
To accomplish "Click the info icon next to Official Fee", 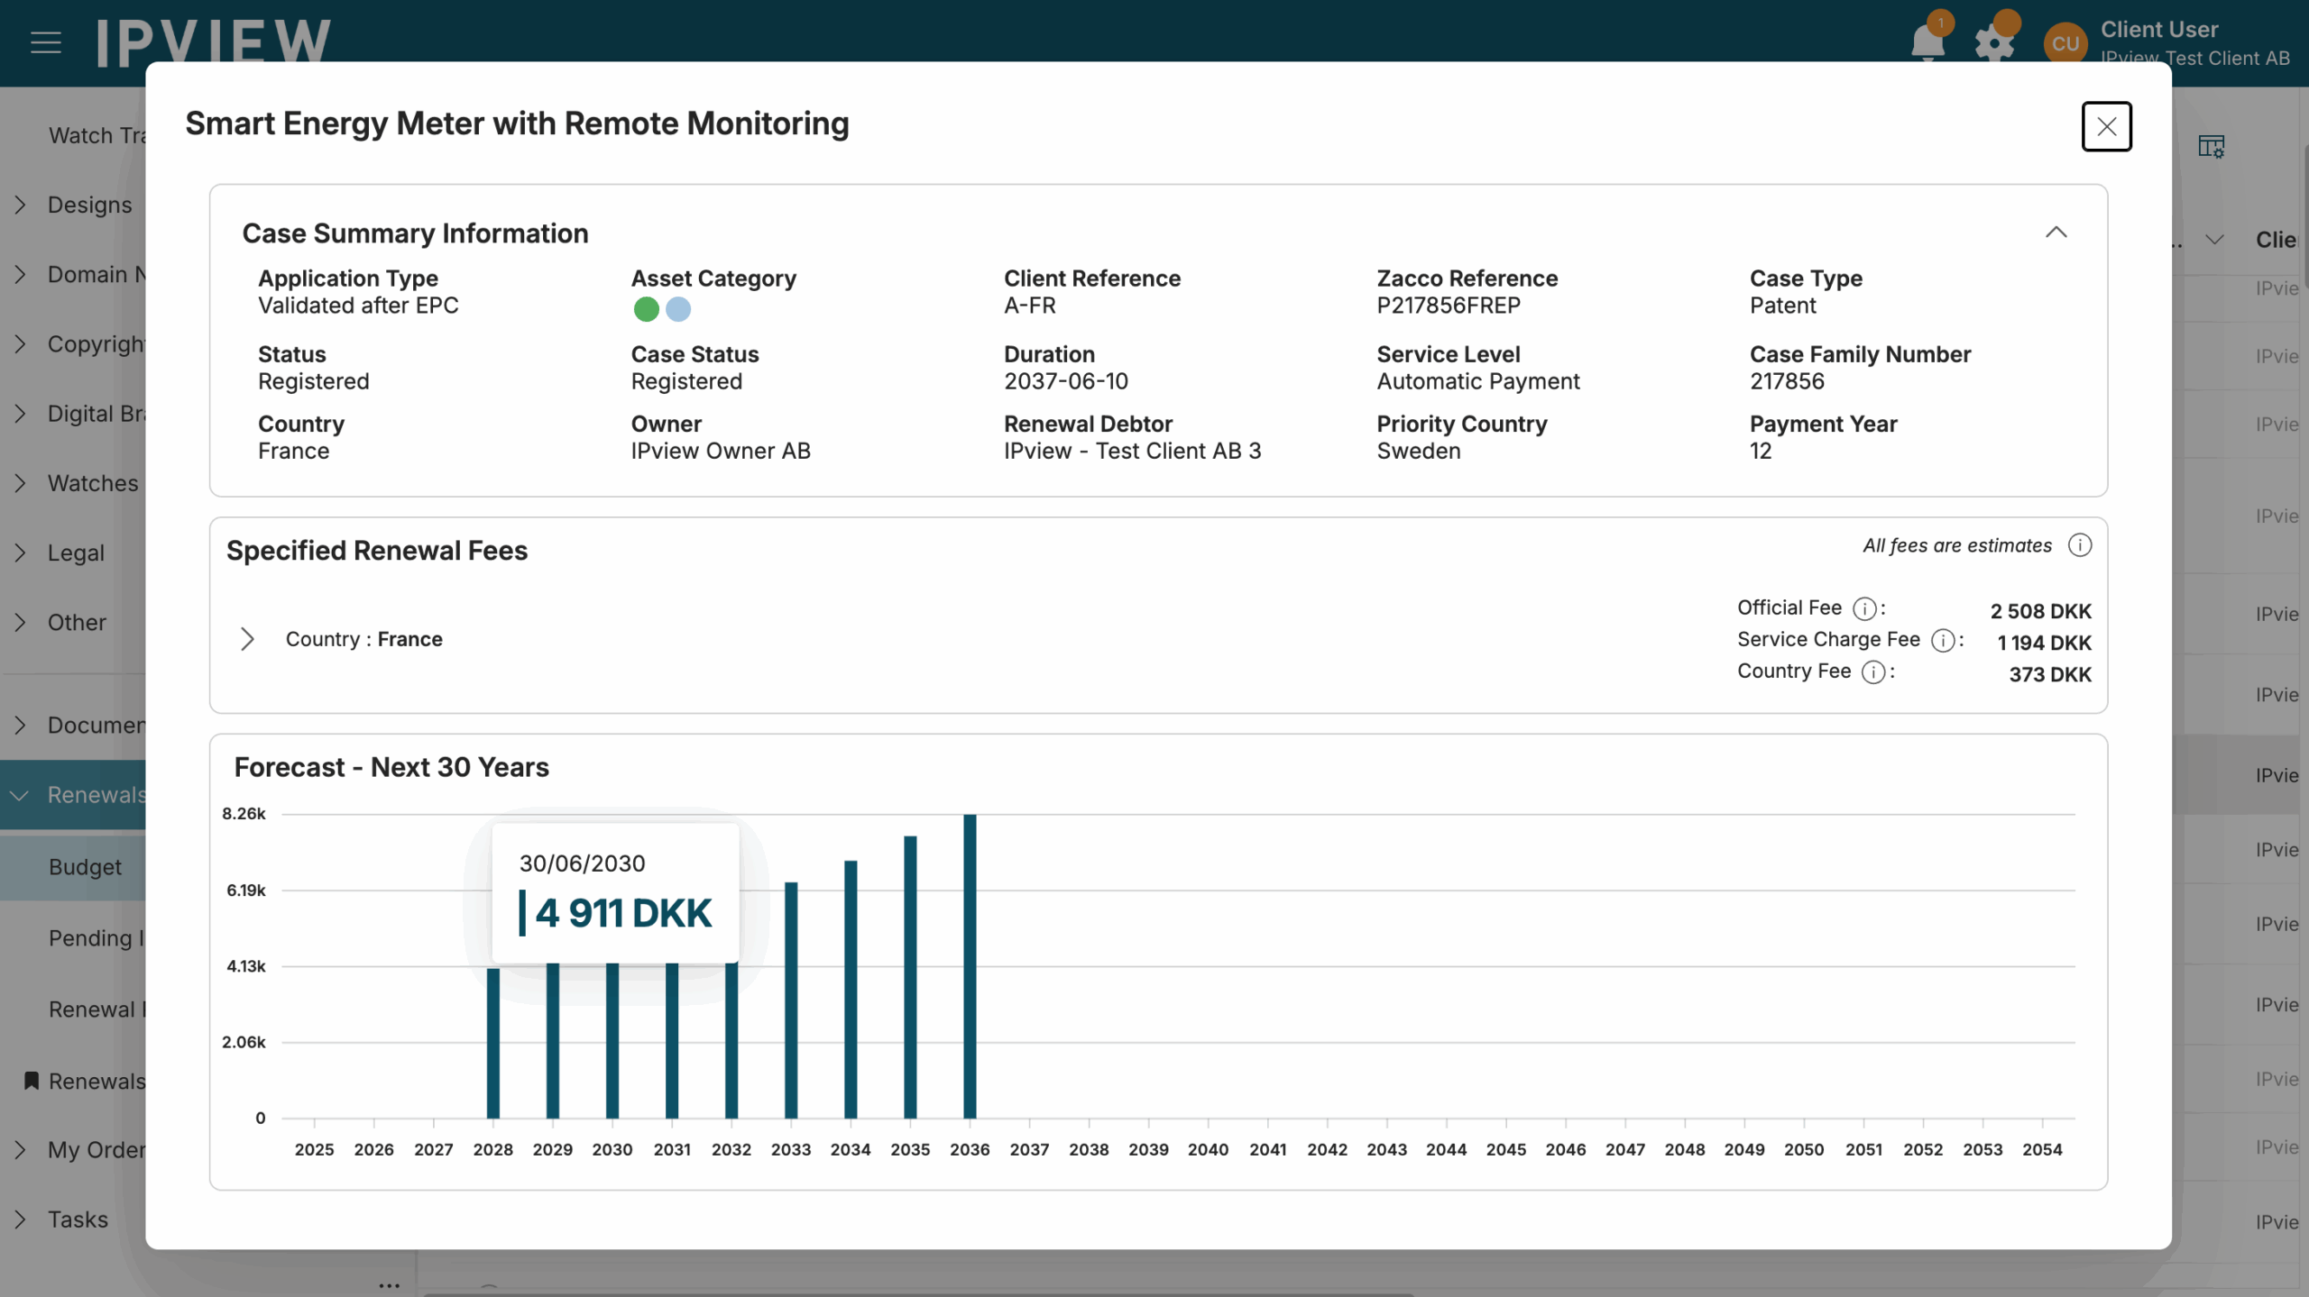I will pyautogui.click(x=1863, y=609).
